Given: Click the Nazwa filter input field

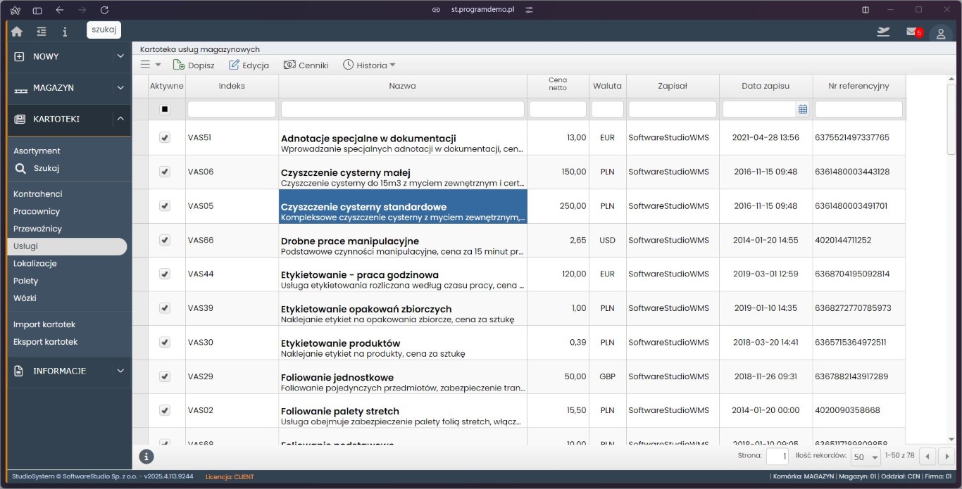Looking at the screenshot, I should [402, 109].
